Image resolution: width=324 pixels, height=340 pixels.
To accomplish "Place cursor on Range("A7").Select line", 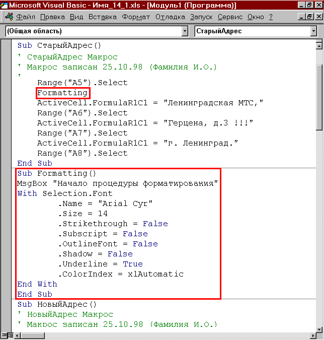I will tap(83, 133).
